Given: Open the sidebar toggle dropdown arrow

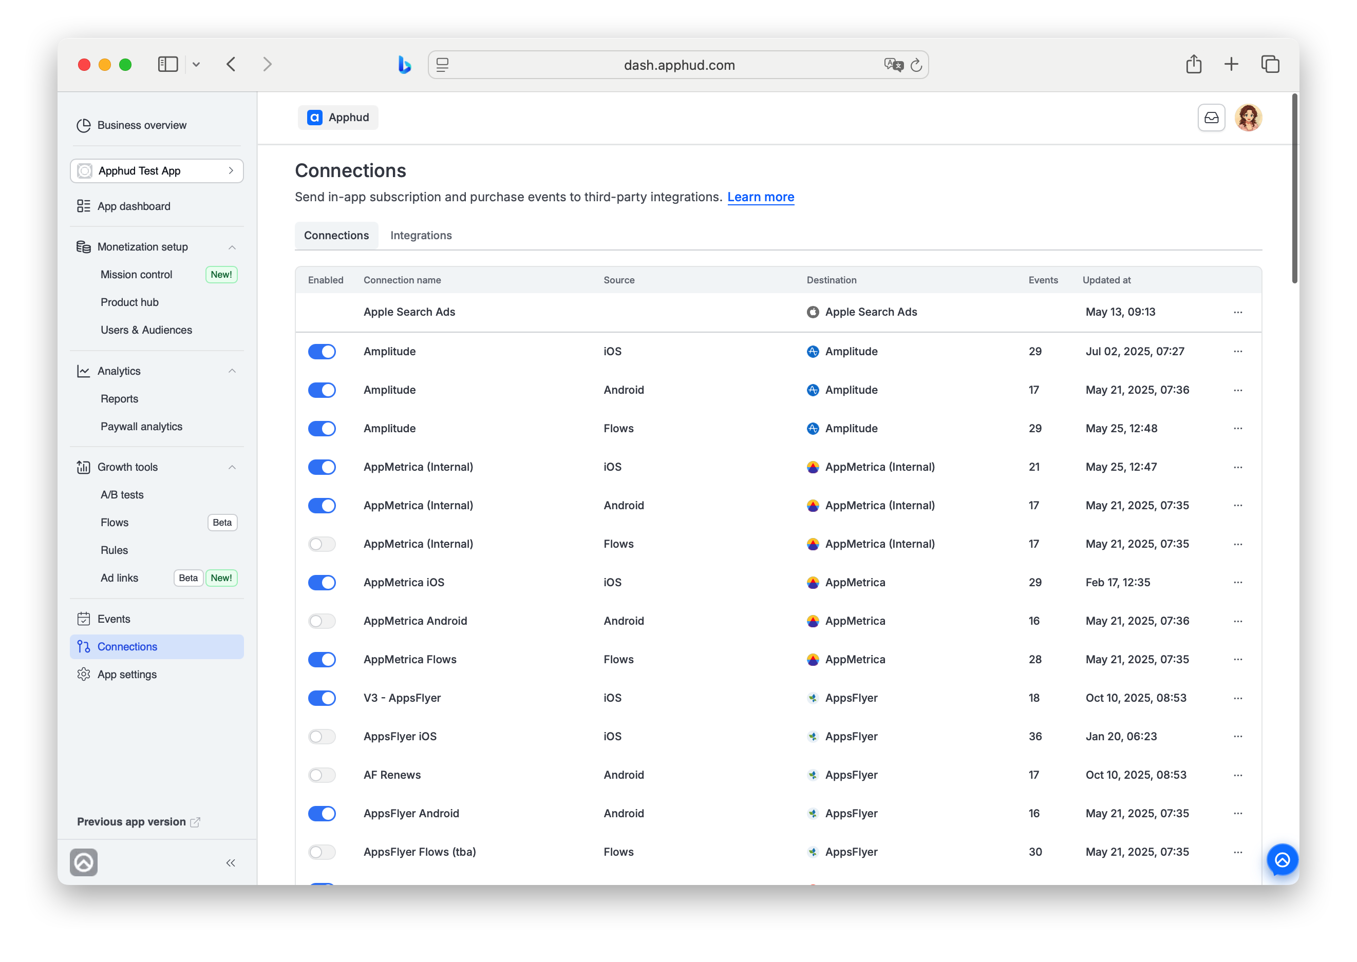Looking at the screenshot, I should point(196,64).
